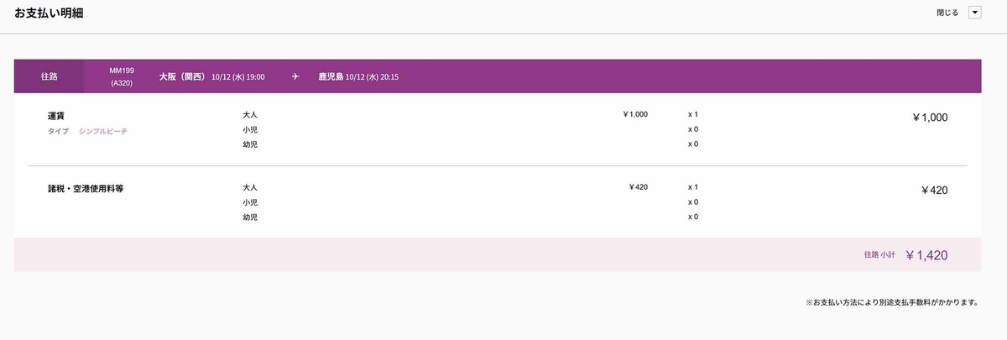Collapse details with the 閉じる dropdown arrow

974,13
